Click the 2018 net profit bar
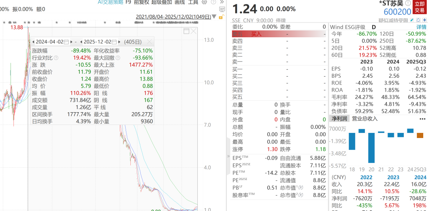 352,141
